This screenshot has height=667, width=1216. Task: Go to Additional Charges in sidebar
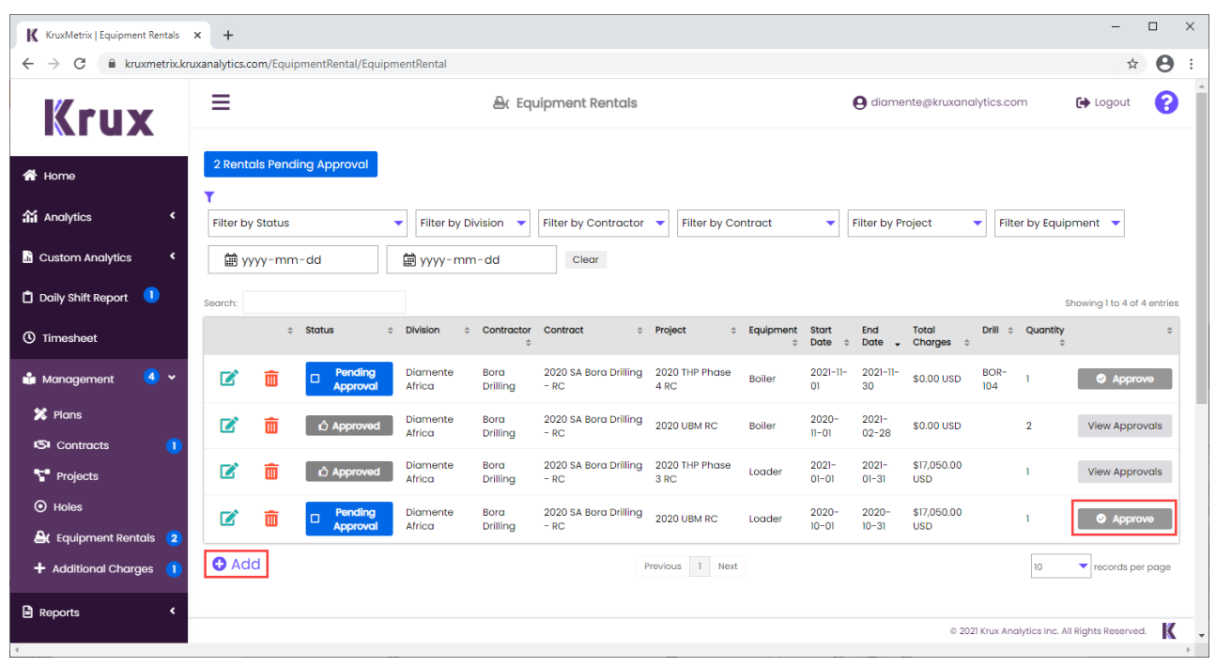coord(102,568)
